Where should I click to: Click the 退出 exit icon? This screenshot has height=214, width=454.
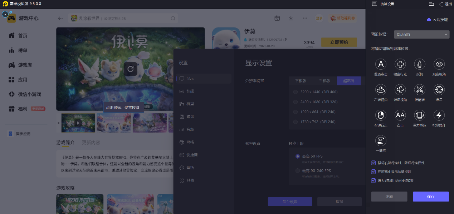441,4
